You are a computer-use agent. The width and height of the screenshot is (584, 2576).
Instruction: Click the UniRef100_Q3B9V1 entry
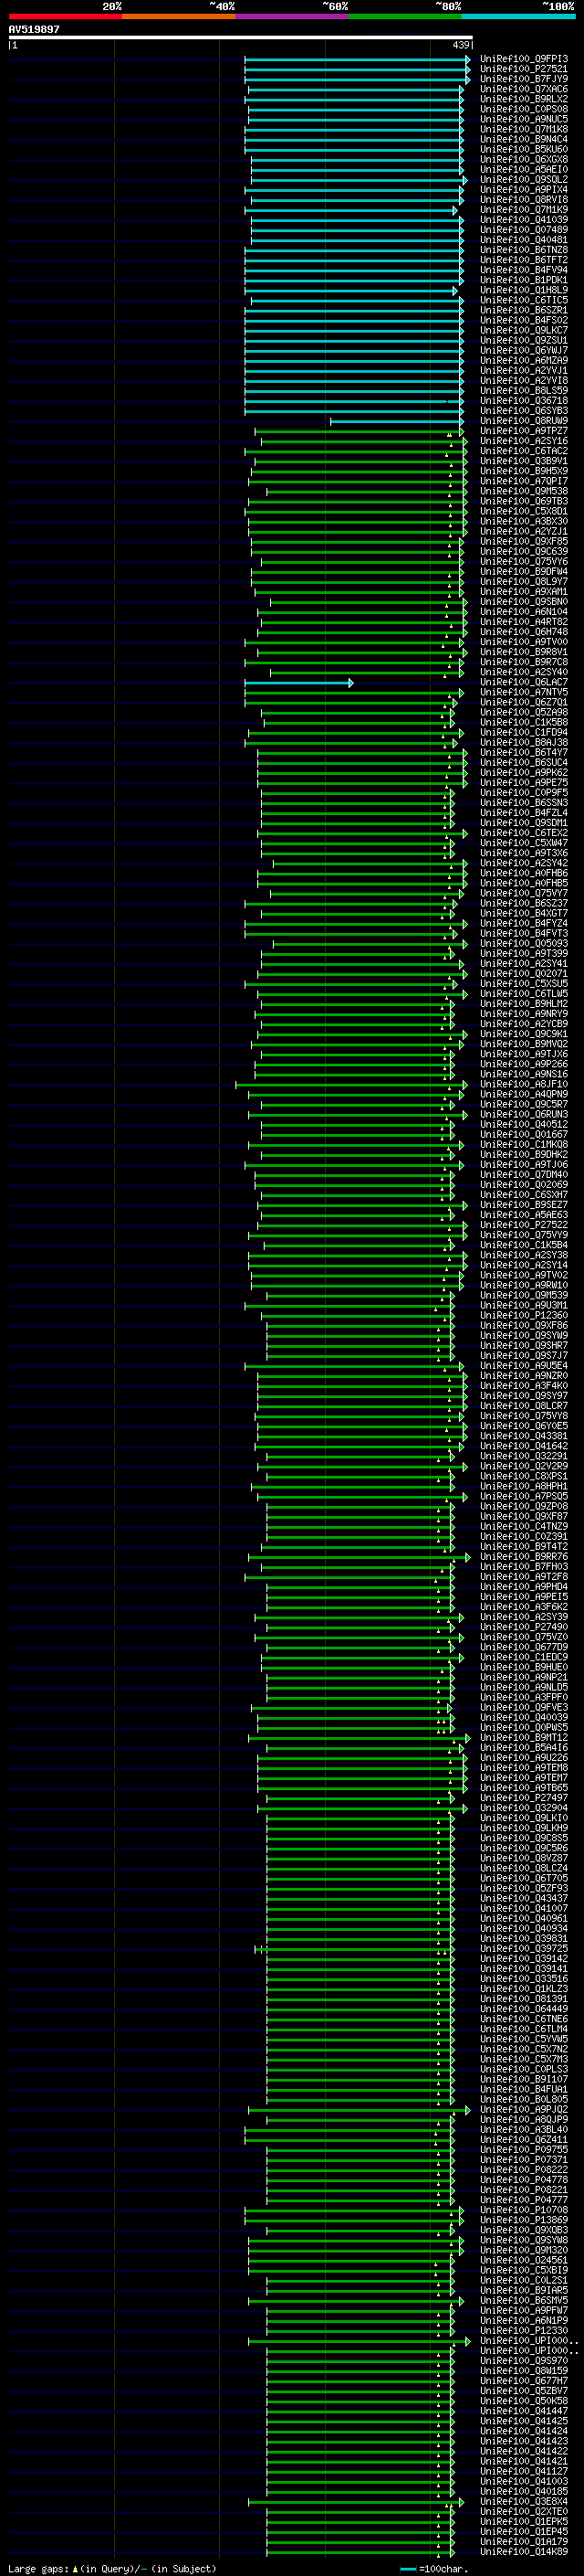(x=523, y=461)
